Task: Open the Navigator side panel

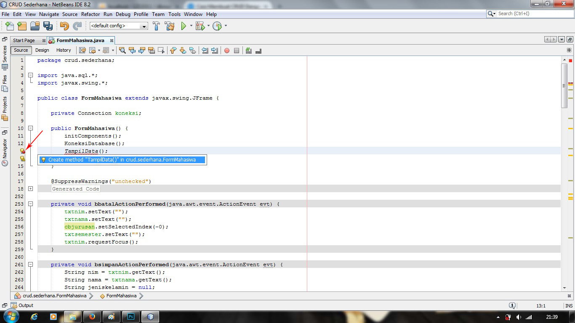Action: [5, 151]
